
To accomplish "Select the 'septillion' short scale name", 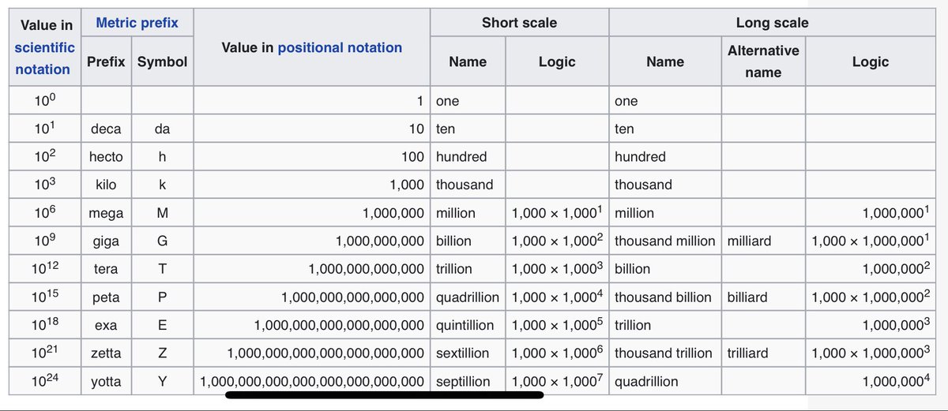I will pyautogui.click(x=463, y=381).
